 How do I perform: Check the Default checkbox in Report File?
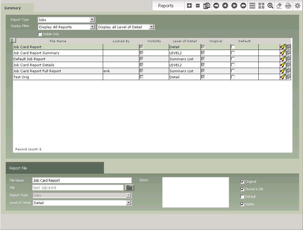click(x=242, y=197)
